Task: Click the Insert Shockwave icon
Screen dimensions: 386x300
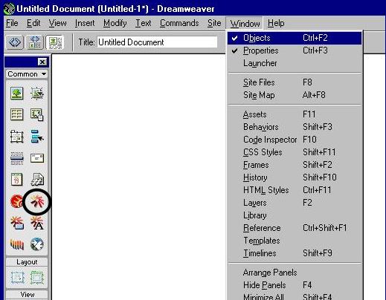Action: pyautogui.click(x=17, y=244)
